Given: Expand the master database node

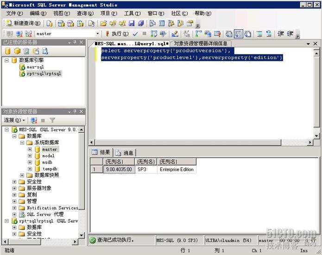Looking at the screenshot, I should coord(30,150).
